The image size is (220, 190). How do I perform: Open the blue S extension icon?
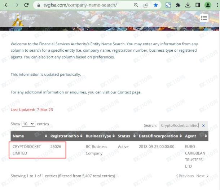pos(168,5)
